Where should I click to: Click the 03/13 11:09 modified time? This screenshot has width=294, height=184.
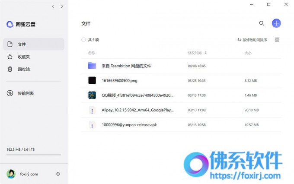tap(197, 110)
